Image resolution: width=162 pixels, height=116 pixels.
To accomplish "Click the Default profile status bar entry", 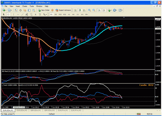I will tap(52, 114).
